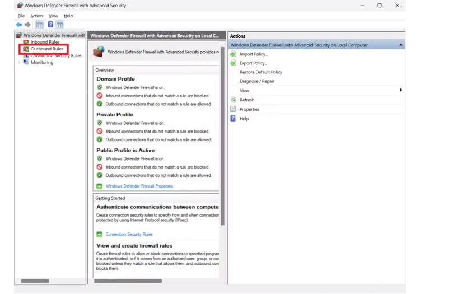Click the firewall globe icon in center pane
This screenshot has height=294, width=458.
tap(99, 52)
